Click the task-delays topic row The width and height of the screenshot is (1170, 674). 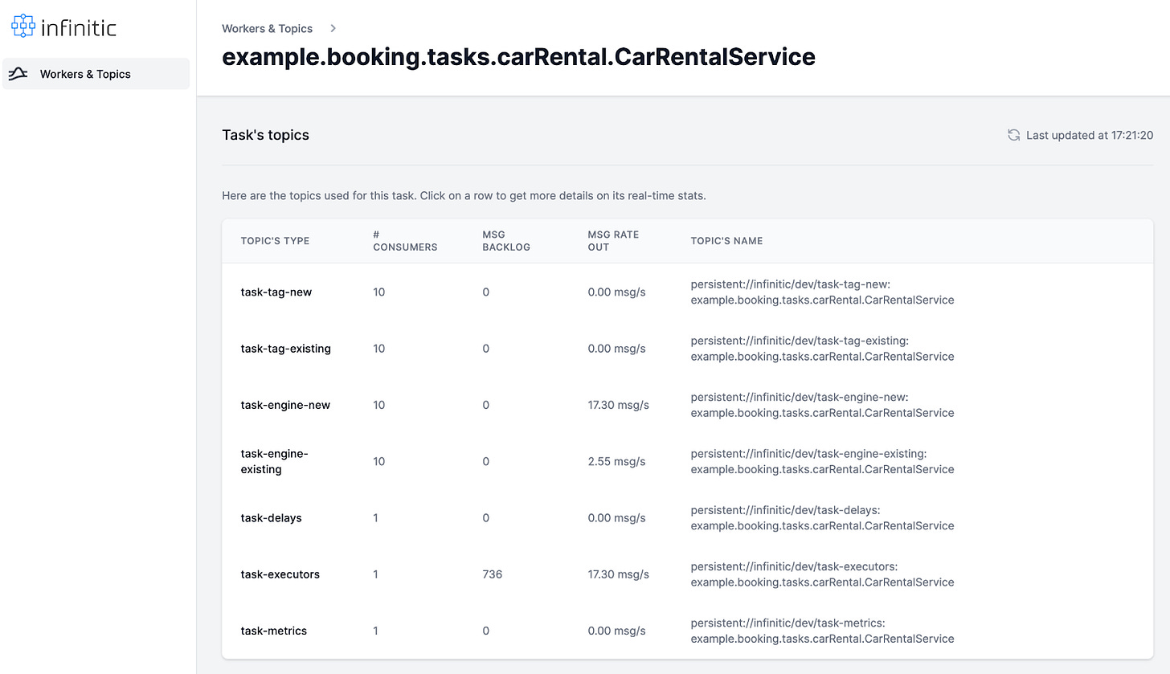(x=271, y=518)
